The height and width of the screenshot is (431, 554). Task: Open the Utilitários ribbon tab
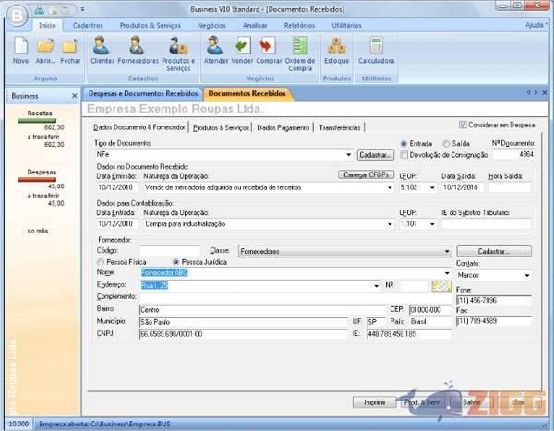(346, 26)
